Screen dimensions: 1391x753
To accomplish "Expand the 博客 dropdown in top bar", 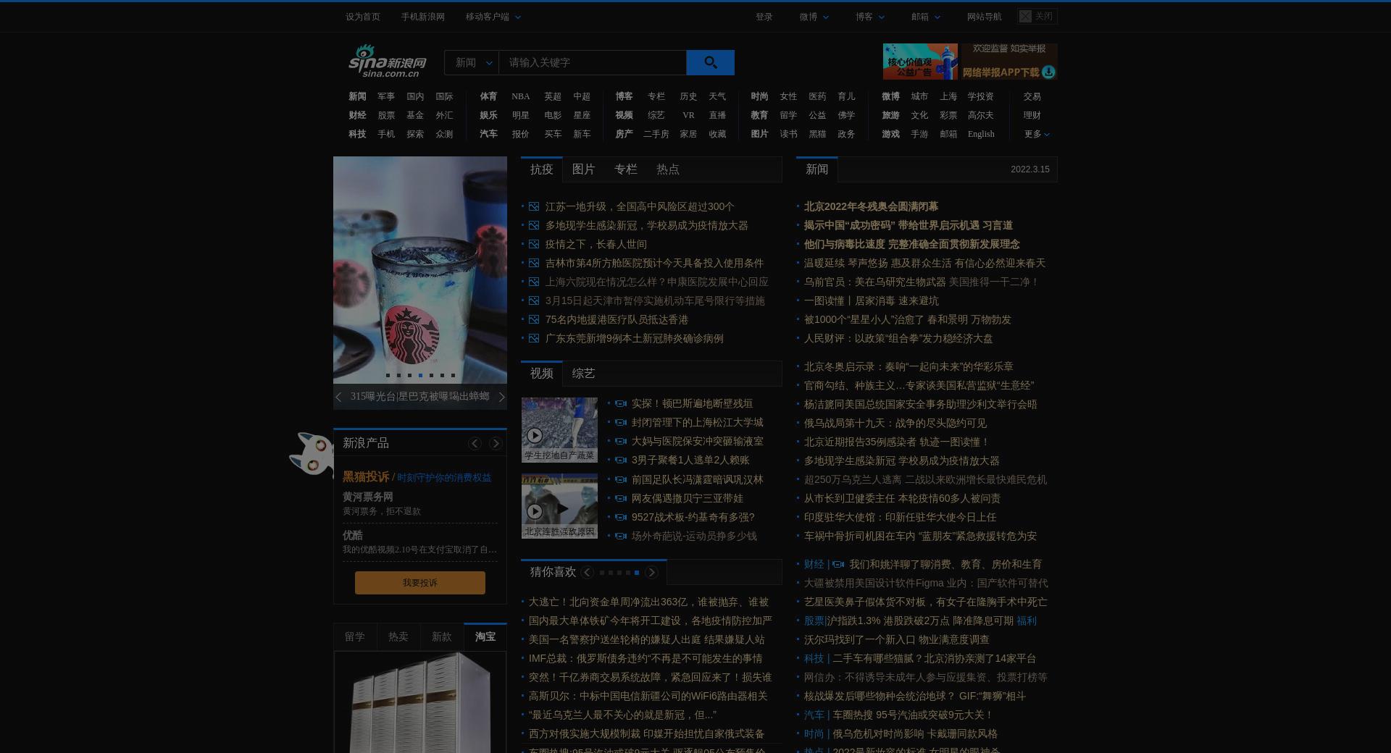I will [870, 17].
